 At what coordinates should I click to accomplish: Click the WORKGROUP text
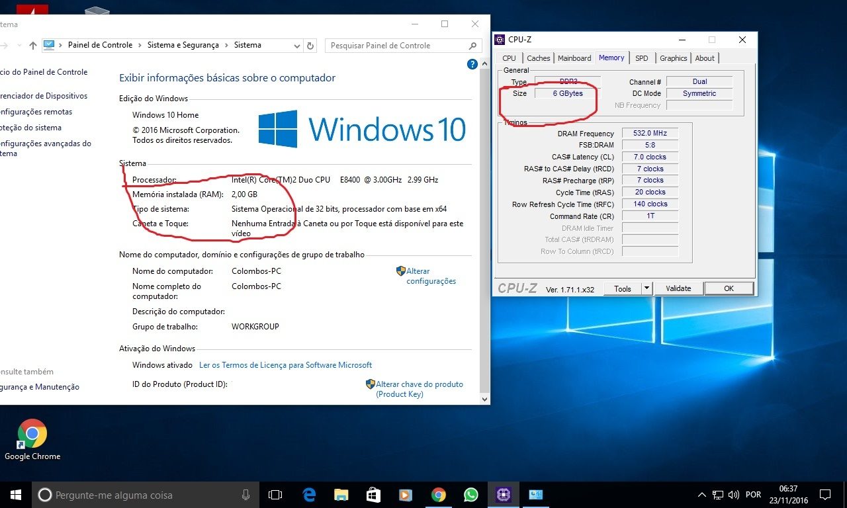(x=255, y=327)
